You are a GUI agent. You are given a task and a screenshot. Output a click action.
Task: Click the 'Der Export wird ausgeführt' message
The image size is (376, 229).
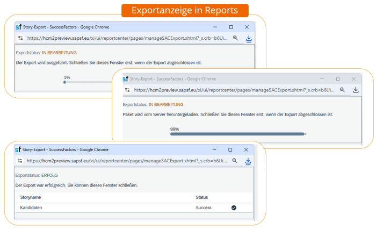[109, 63]
